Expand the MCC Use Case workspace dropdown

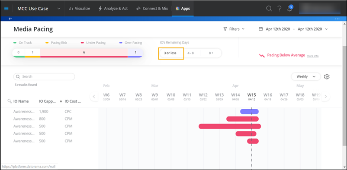[x=59, y=9]
